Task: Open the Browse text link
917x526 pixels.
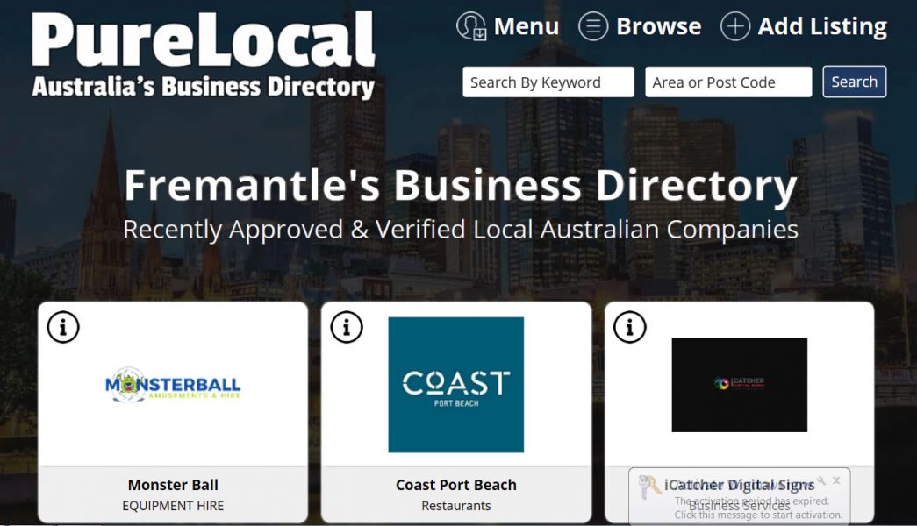Action: coord(658,26)
